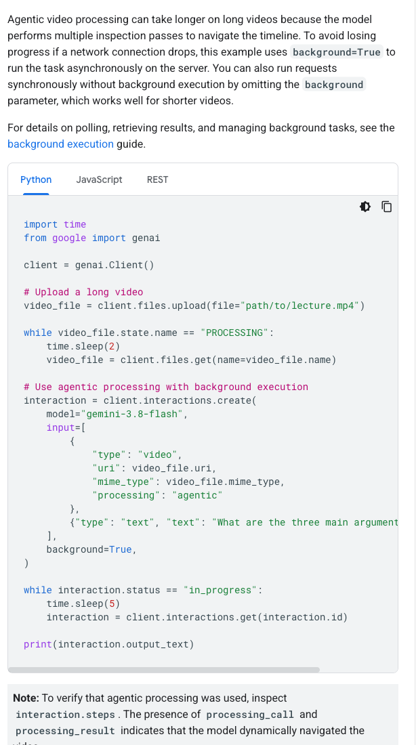This screenshot has height=745, width=416.
Task: Click the interaction.steps inline code
Action: click(65, 715)
